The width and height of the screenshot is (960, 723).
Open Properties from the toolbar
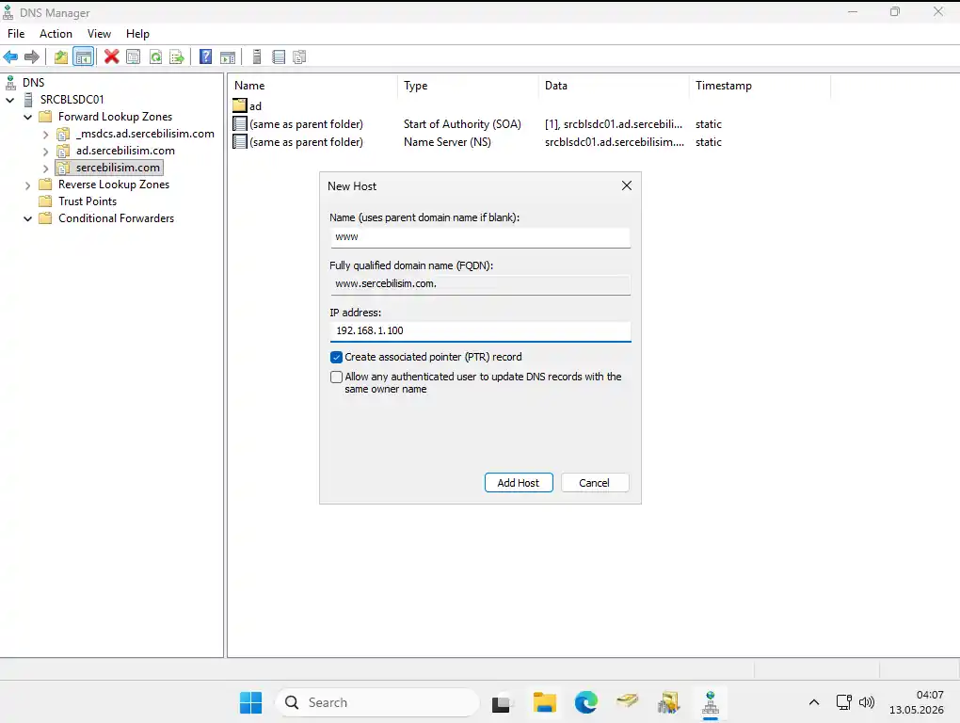(x=133, y=56)
